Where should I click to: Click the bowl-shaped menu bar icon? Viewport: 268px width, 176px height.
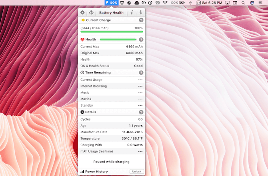pos(158,3)
